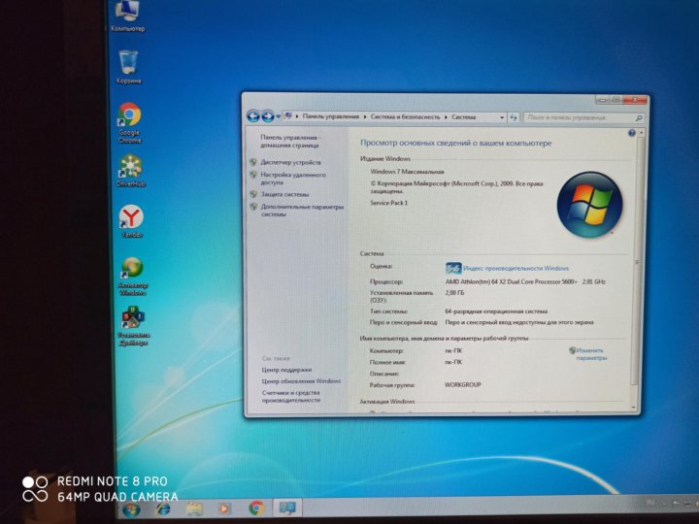699x524 pixels.
Task: Open the Yandex browser desktop icon
Action: pyautogui.click(x=131, y=217)
